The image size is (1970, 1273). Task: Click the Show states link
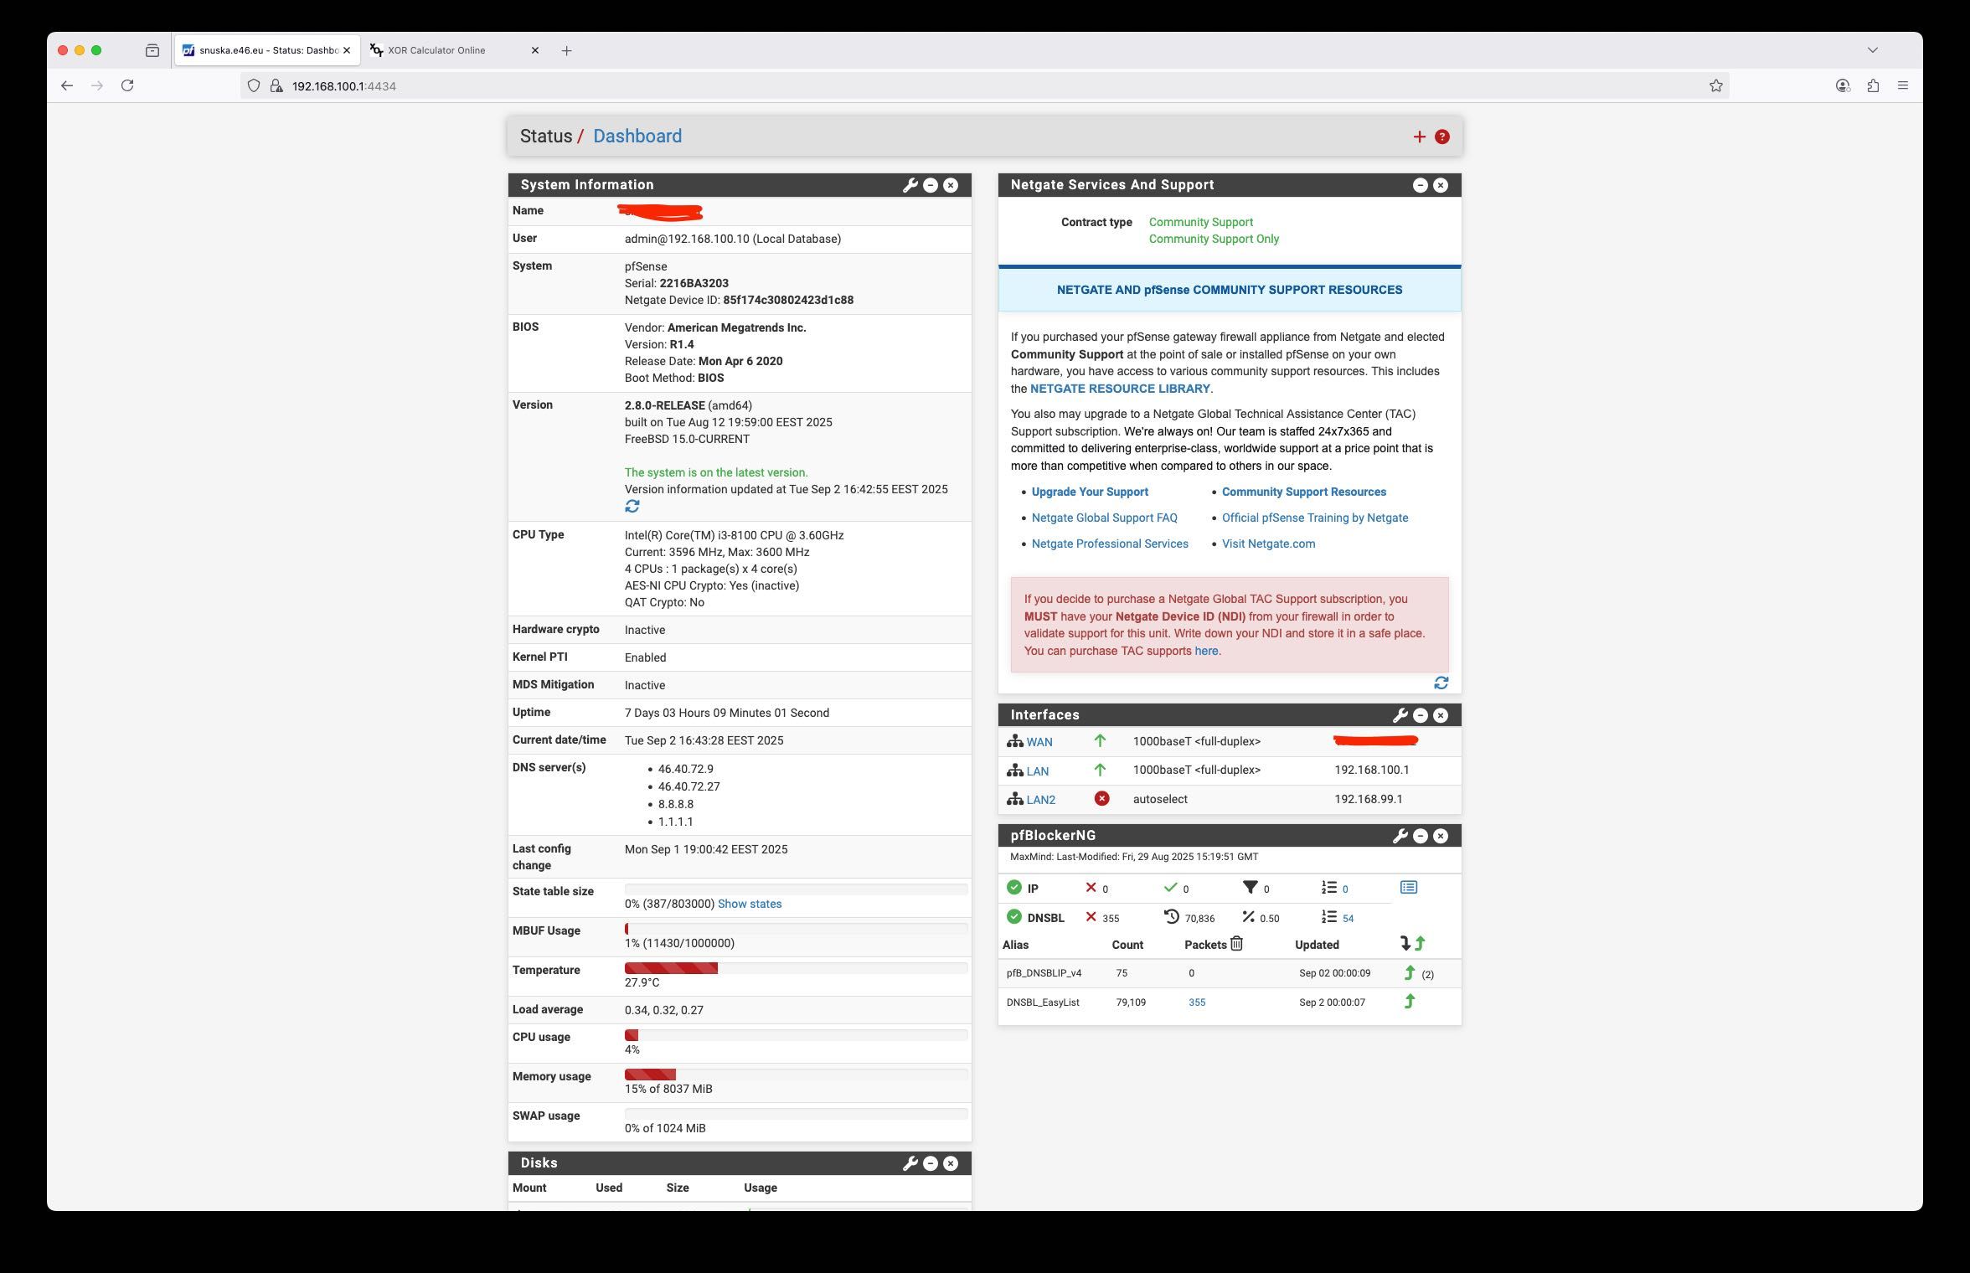750,904
